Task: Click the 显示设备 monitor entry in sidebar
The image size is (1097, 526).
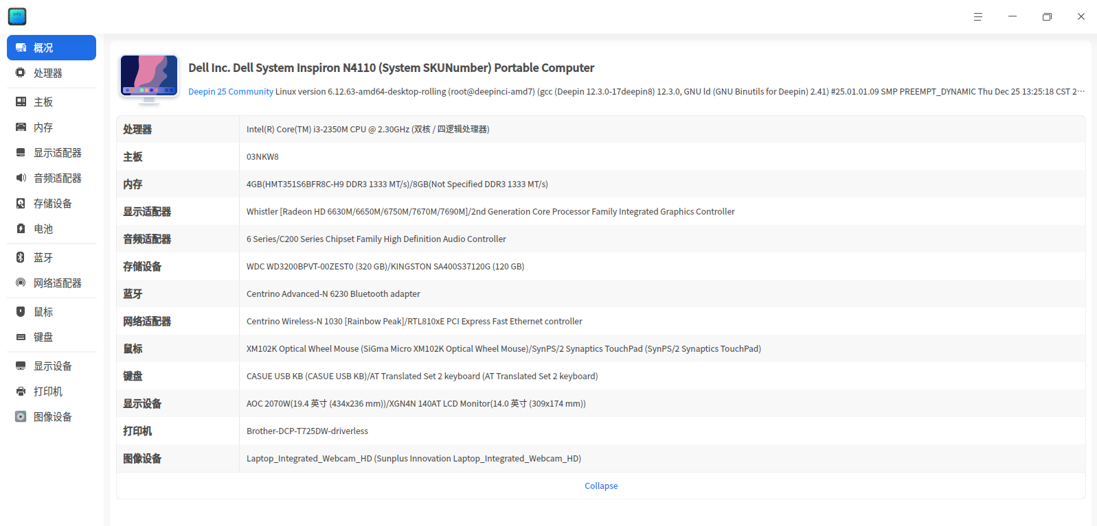Action: [52, 366]
